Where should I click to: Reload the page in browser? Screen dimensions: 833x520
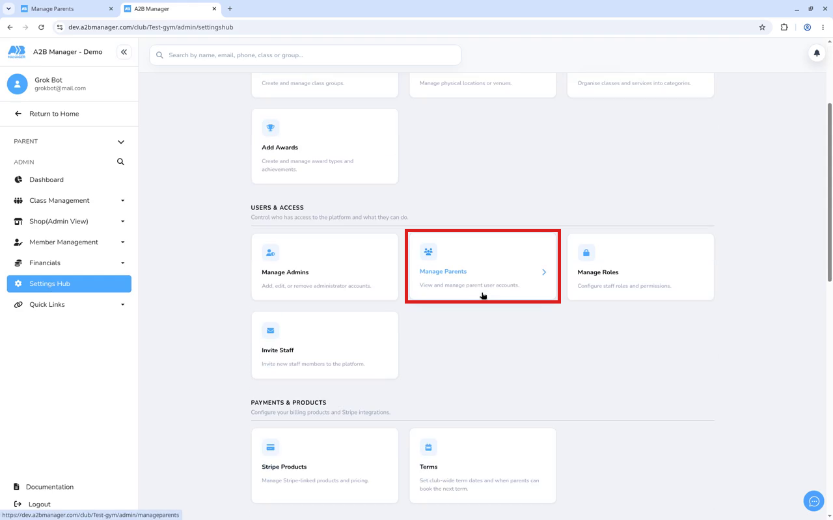(41, 27)
